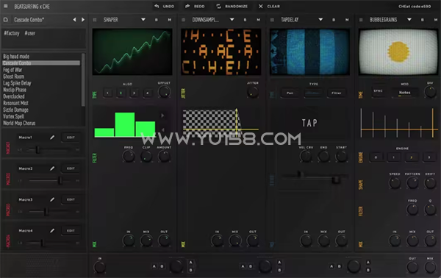Open the DOWNSAMPLER module type dropdown
The width and height of the screenshot is (441, 278).
click(232, 20)
